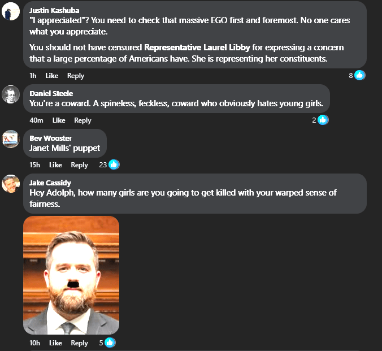Like Jake Cassidy's comment
The image size is (382, 351).
(55, 343)
